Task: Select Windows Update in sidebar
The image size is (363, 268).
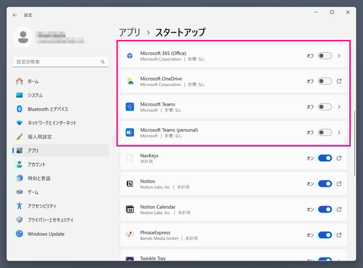Action: 46,234
